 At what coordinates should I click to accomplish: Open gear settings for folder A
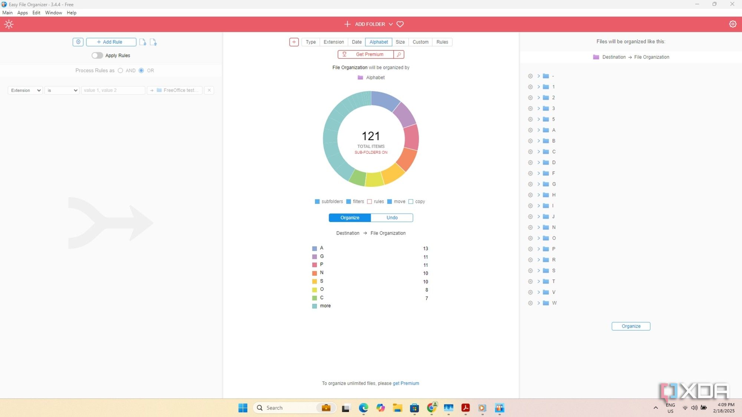tap(530, 130)
